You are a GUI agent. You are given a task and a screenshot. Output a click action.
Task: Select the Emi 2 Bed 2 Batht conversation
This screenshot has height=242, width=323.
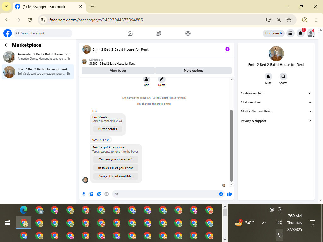coord(38,72)
